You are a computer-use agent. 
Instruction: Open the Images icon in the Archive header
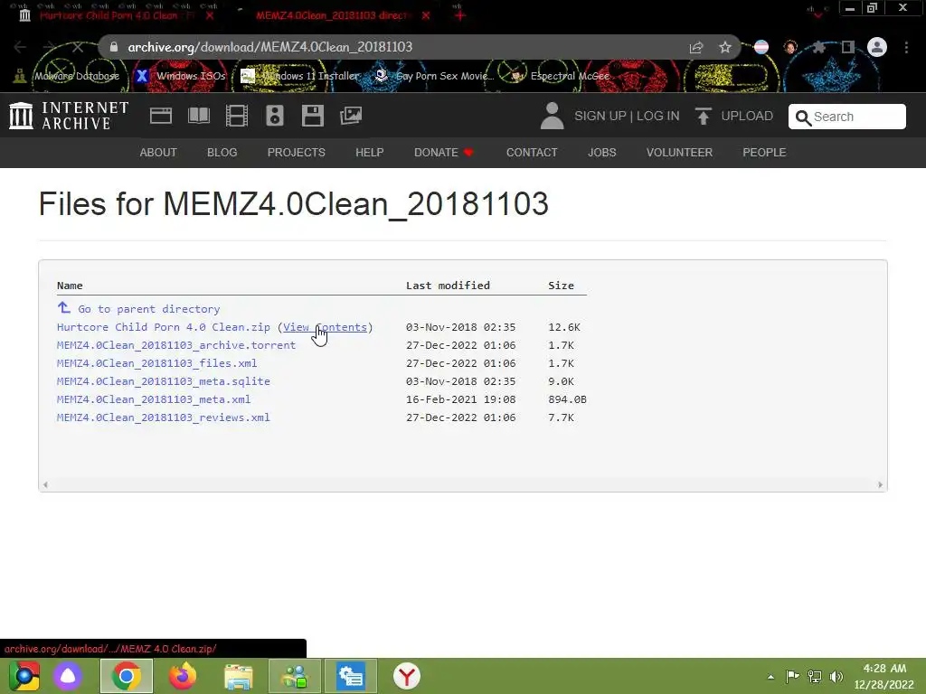click(351, 116)
